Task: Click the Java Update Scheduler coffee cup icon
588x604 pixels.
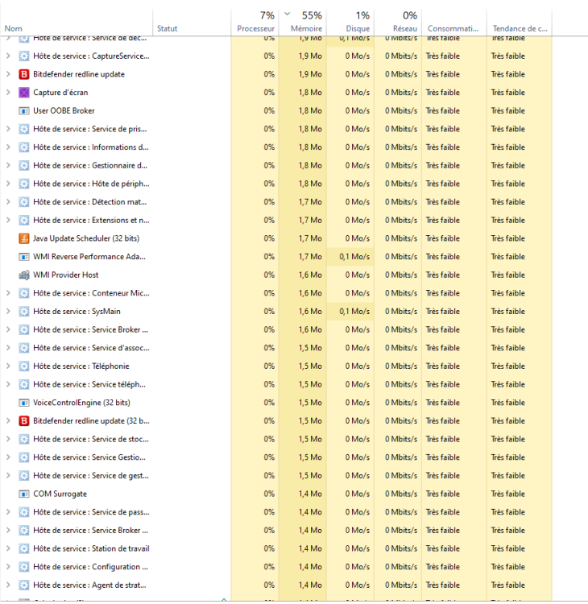Action: point(24,238)
